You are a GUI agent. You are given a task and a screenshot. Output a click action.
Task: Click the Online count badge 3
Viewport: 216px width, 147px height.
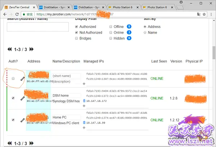point(129,33)
